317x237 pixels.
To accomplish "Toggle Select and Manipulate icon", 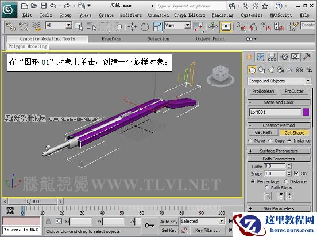I will pyautogui.click(x=213, y=27).
